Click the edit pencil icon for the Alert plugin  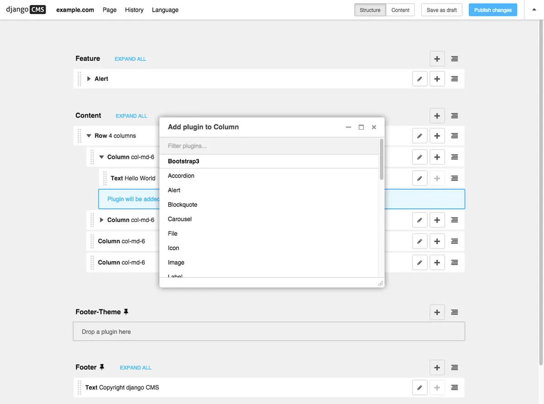pos(420,79)
